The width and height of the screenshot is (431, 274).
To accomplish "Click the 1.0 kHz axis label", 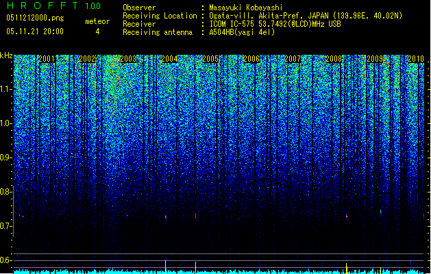I will pyautogui.click(x=6, y=124).
